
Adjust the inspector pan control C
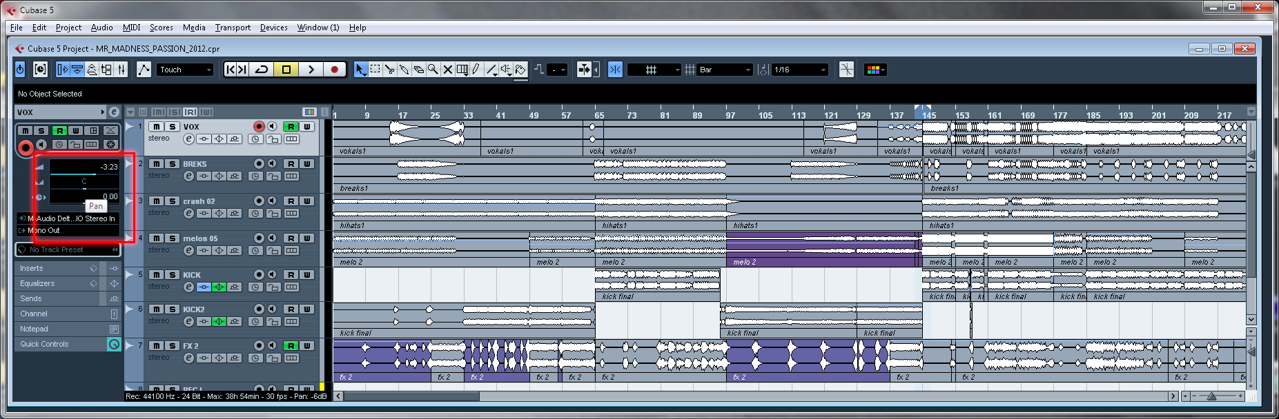(x=84, y=183)
